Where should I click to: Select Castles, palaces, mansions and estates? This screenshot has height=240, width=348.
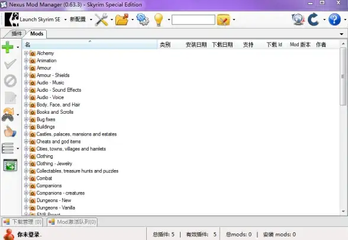[x=76, y=134]
